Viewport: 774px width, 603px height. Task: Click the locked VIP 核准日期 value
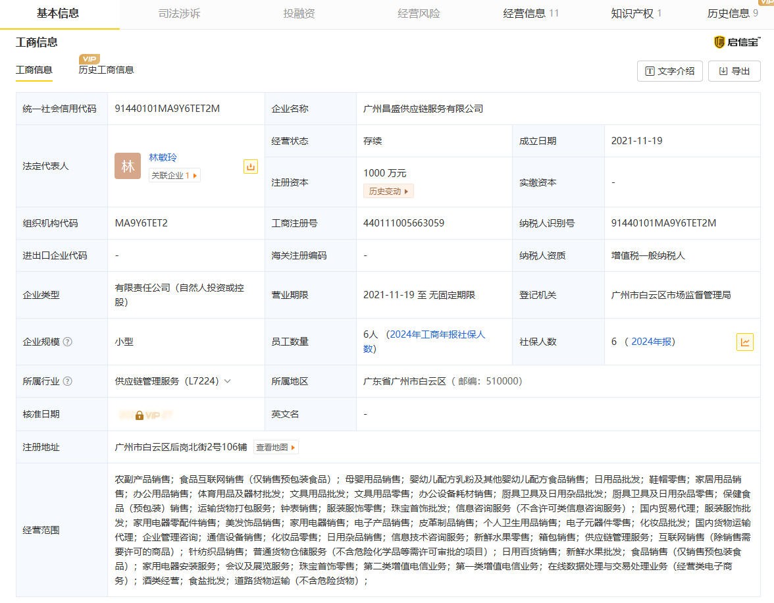147,415
